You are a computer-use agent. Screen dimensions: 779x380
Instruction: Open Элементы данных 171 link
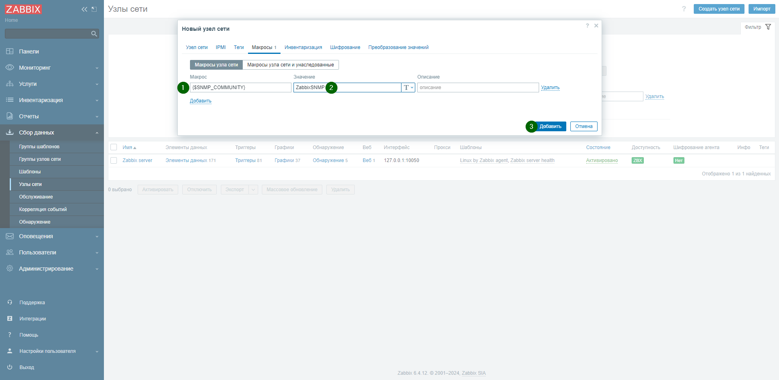pyautogui.click(x=190, y=160)
